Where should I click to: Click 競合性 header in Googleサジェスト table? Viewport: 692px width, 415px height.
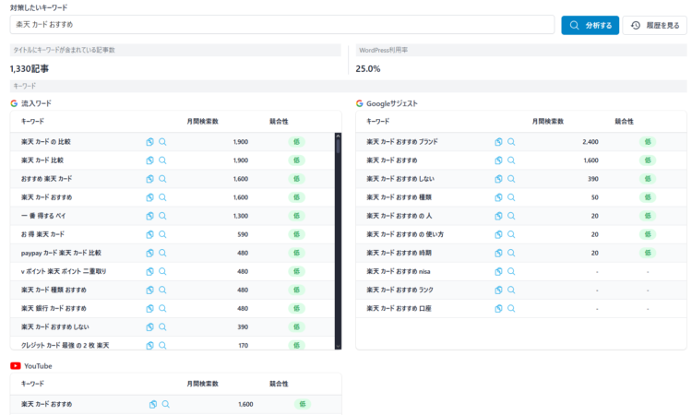(624, 122)
